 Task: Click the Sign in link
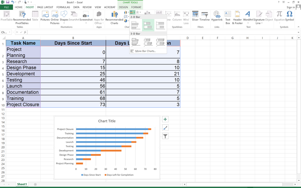click(290, 7)
